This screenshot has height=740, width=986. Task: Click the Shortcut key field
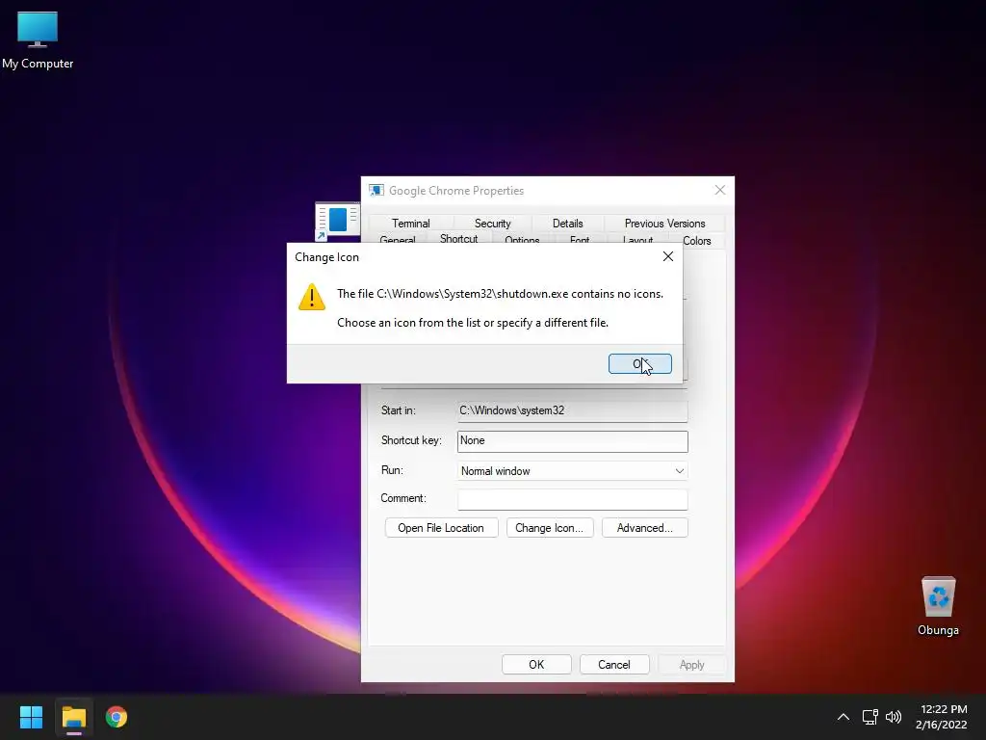click(572, 441)
